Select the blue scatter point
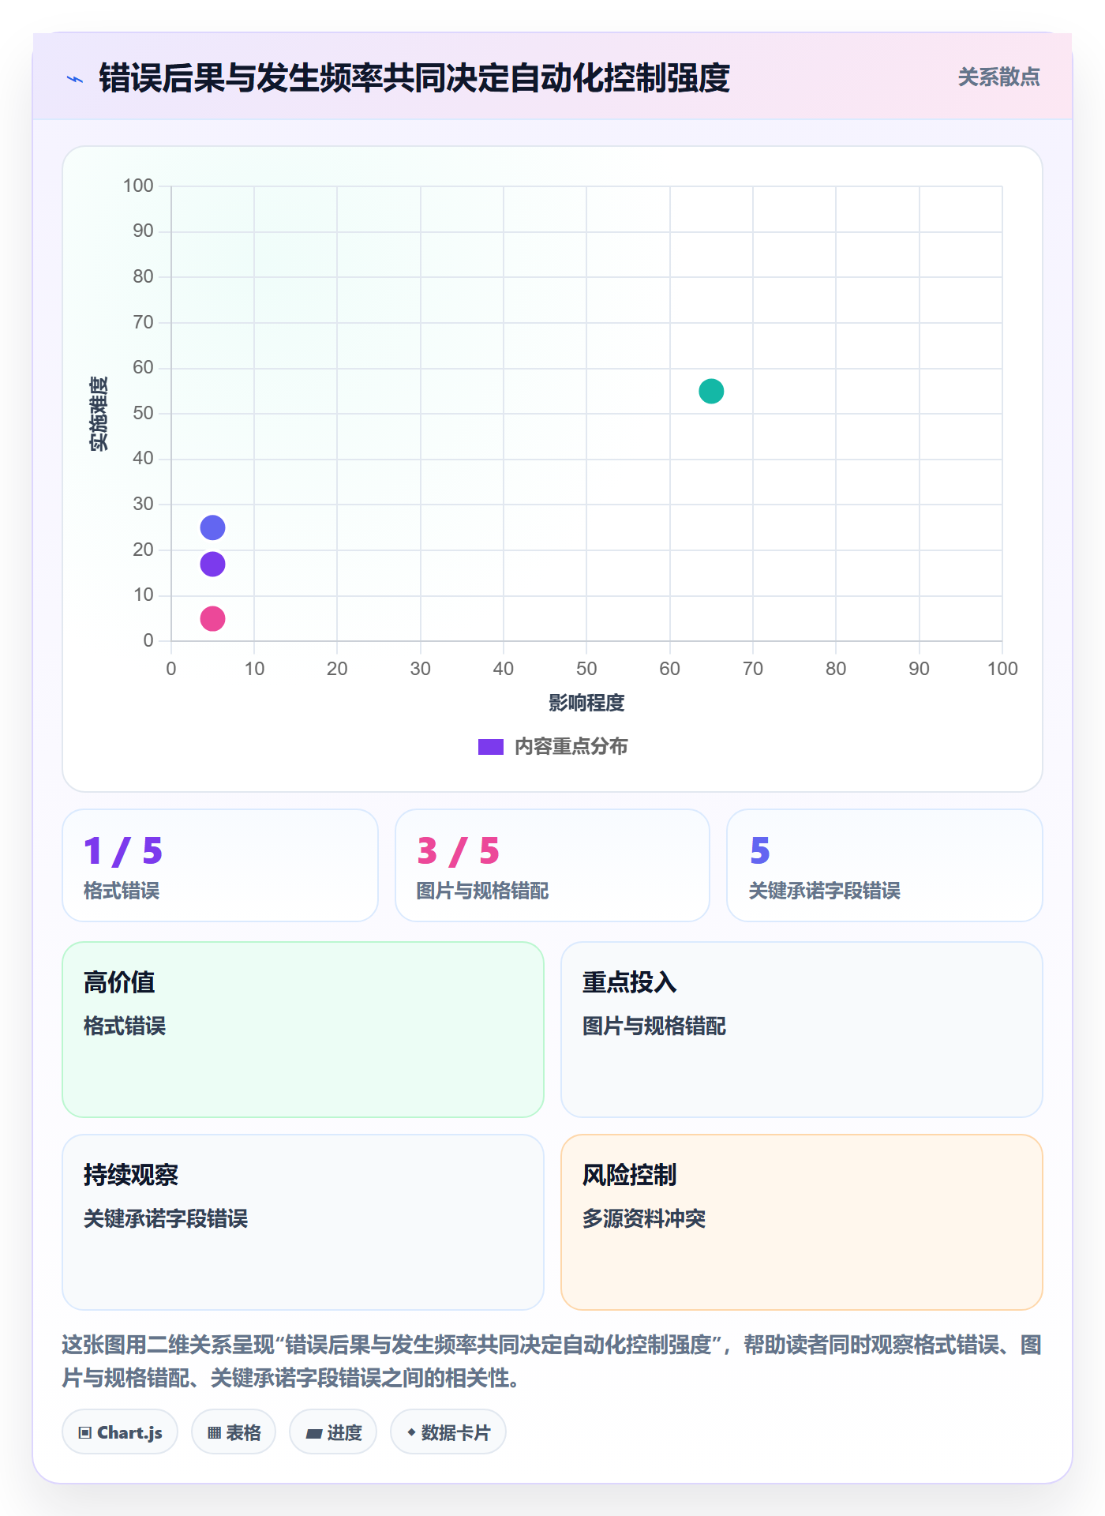1105x1516 pixels. pos(212,527)
